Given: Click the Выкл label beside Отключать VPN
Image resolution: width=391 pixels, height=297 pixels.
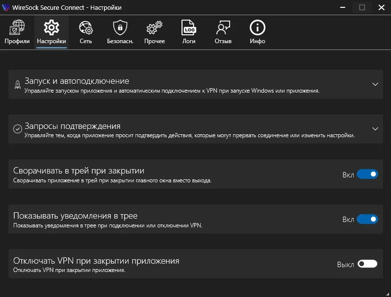Looking at the screenshot, I should [345, 264].
